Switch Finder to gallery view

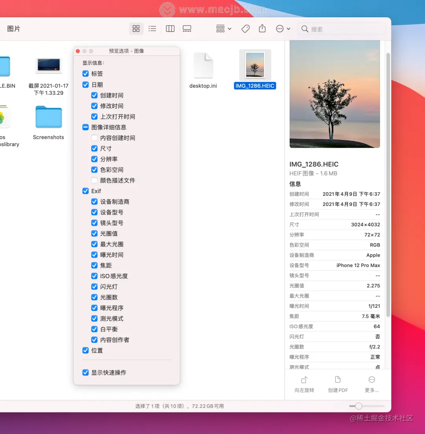pos(187,29)
